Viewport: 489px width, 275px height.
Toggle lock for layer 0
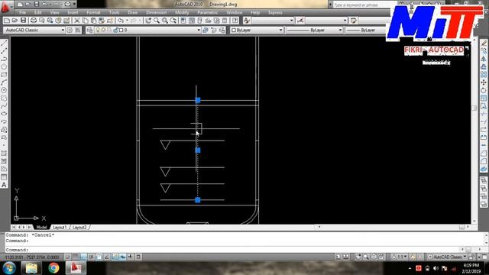pos(115,30)
